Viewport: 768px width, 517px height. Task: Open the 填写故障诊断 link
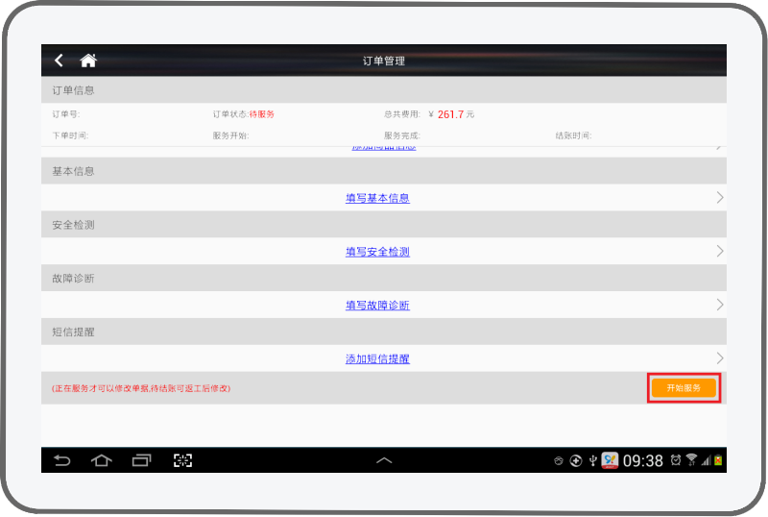click(x=377, y=306)
